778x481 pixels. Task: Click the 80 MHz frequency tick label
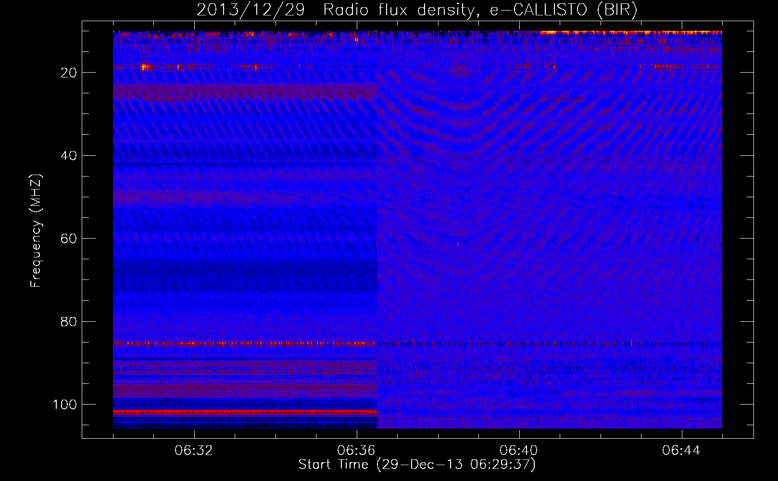[69, 322]
